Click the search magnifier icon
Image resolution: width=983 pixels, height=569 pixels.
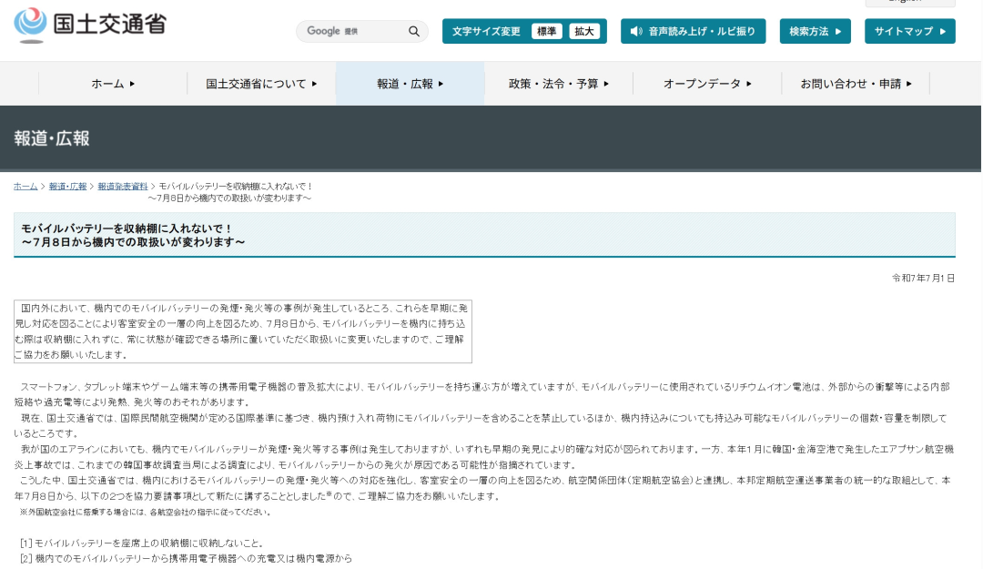(x=414, y=31)
